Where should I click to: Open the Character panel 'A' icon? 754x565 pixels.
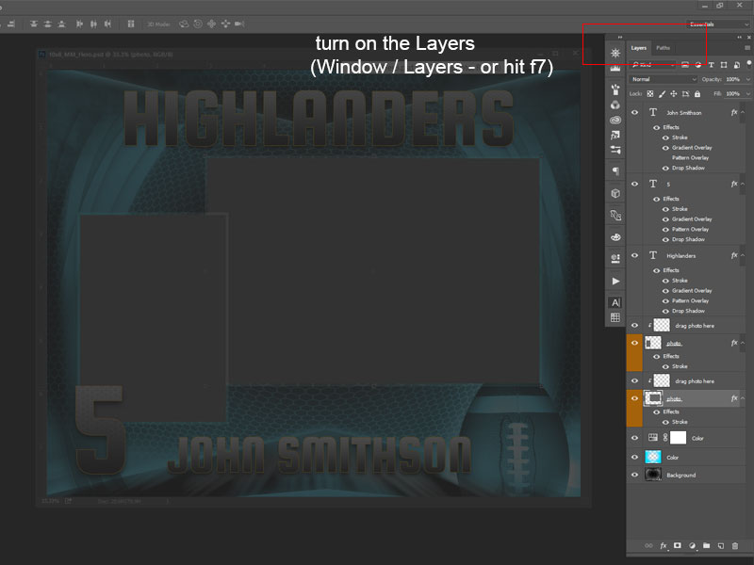[615, 302]
